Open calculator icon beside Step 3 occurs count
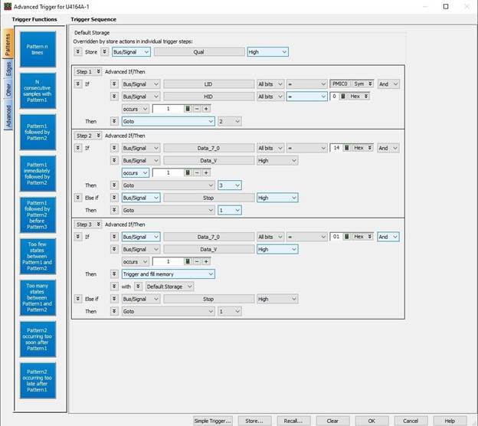This screenshot has height=426, width=478. pos(188,261)
